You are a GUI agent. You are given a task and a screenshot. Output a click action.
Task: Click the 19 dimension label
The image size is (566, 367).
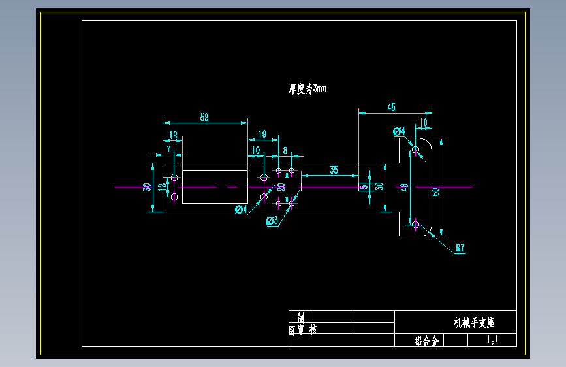click(x=262, y=135)
